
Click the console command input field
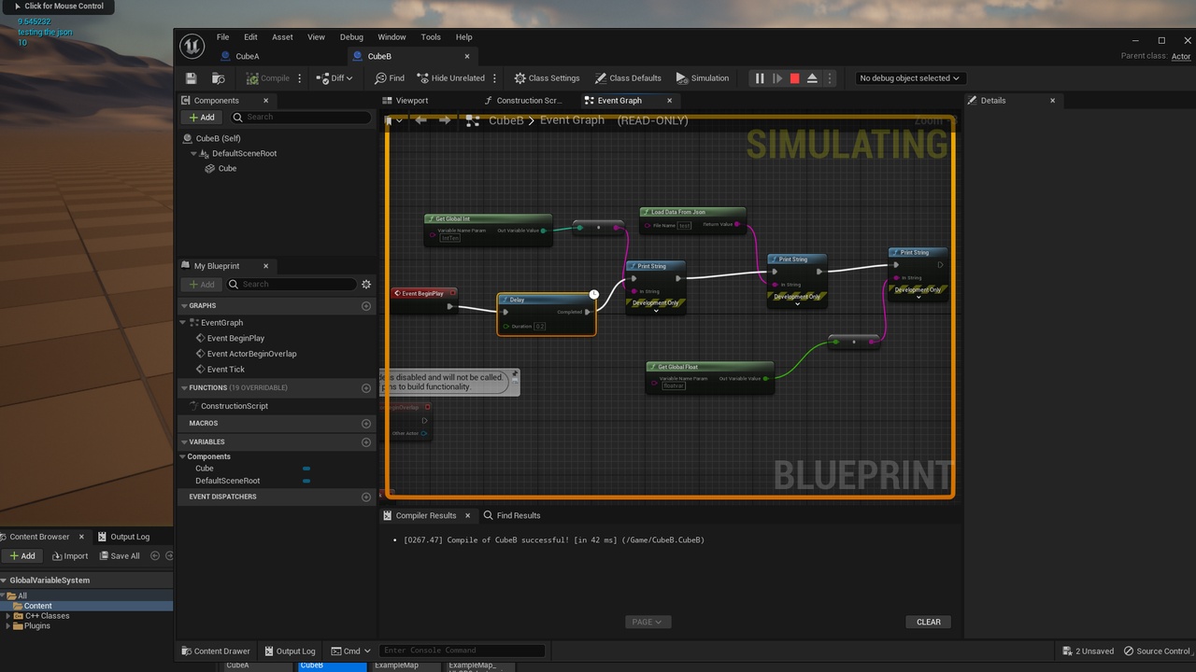462,651
